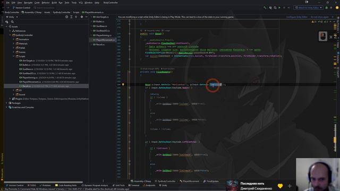Image resolution: width=340 pixels, height=191 pixels.
Task: Expand the Animation folder
Action: [x=13, y=39]
